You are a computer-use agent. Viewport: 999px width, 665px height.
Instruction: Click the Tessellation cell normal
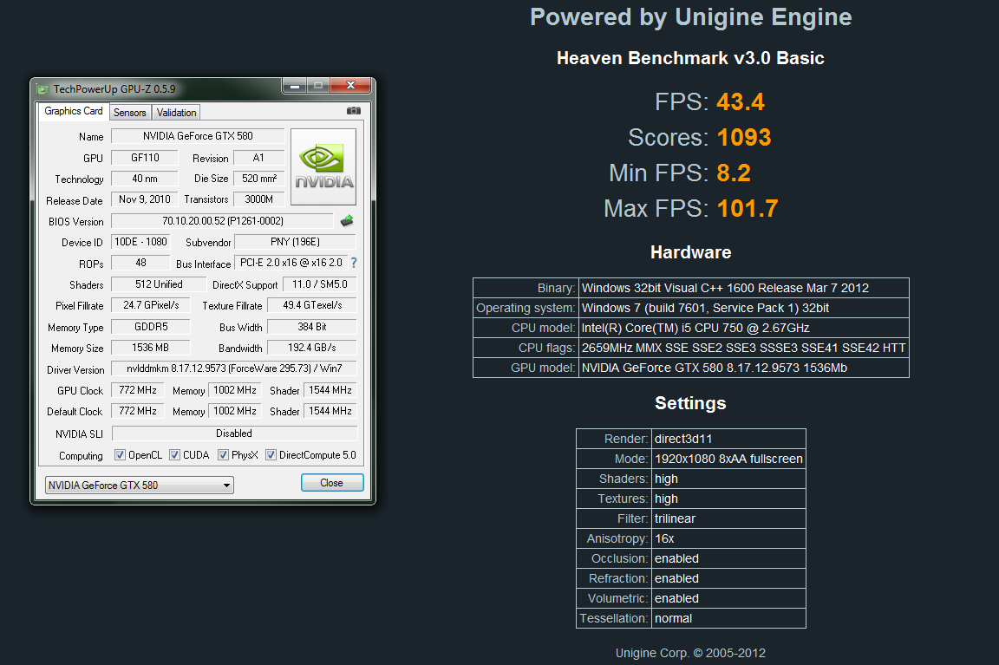click(728, 618)
